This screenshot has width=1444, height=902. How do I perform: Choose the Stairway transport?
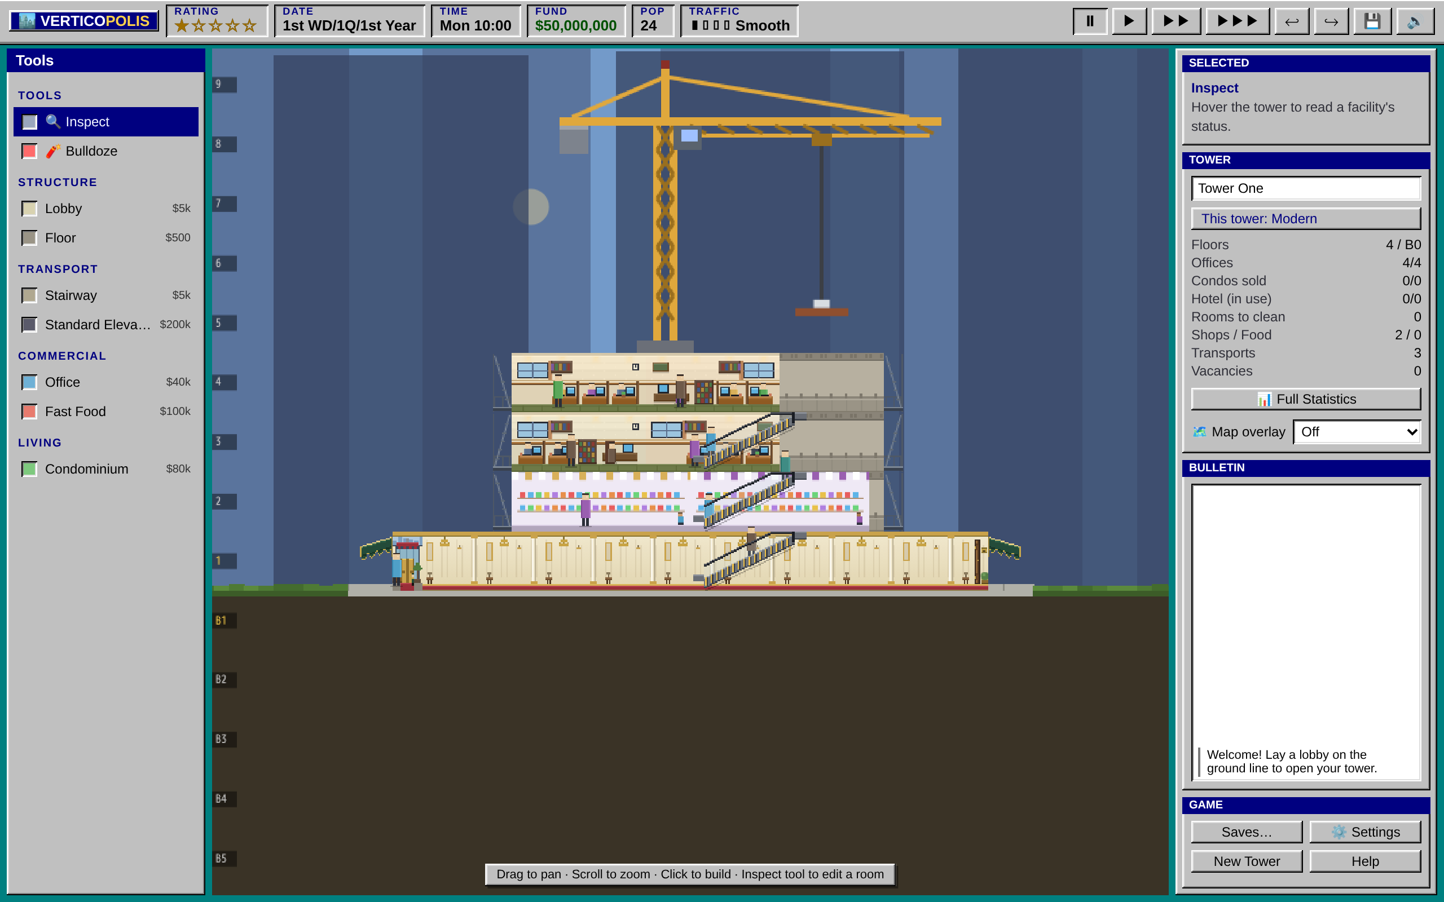coord(105,295)
